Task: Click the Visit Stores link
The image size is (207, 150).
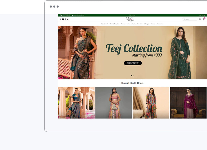Action: click(x=202, y=15)
